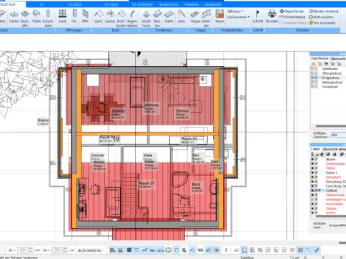Screen dimensions: 346x259
Task: Open the TRIMMEN ribbon tab
Action: click(x=191, y=5)
